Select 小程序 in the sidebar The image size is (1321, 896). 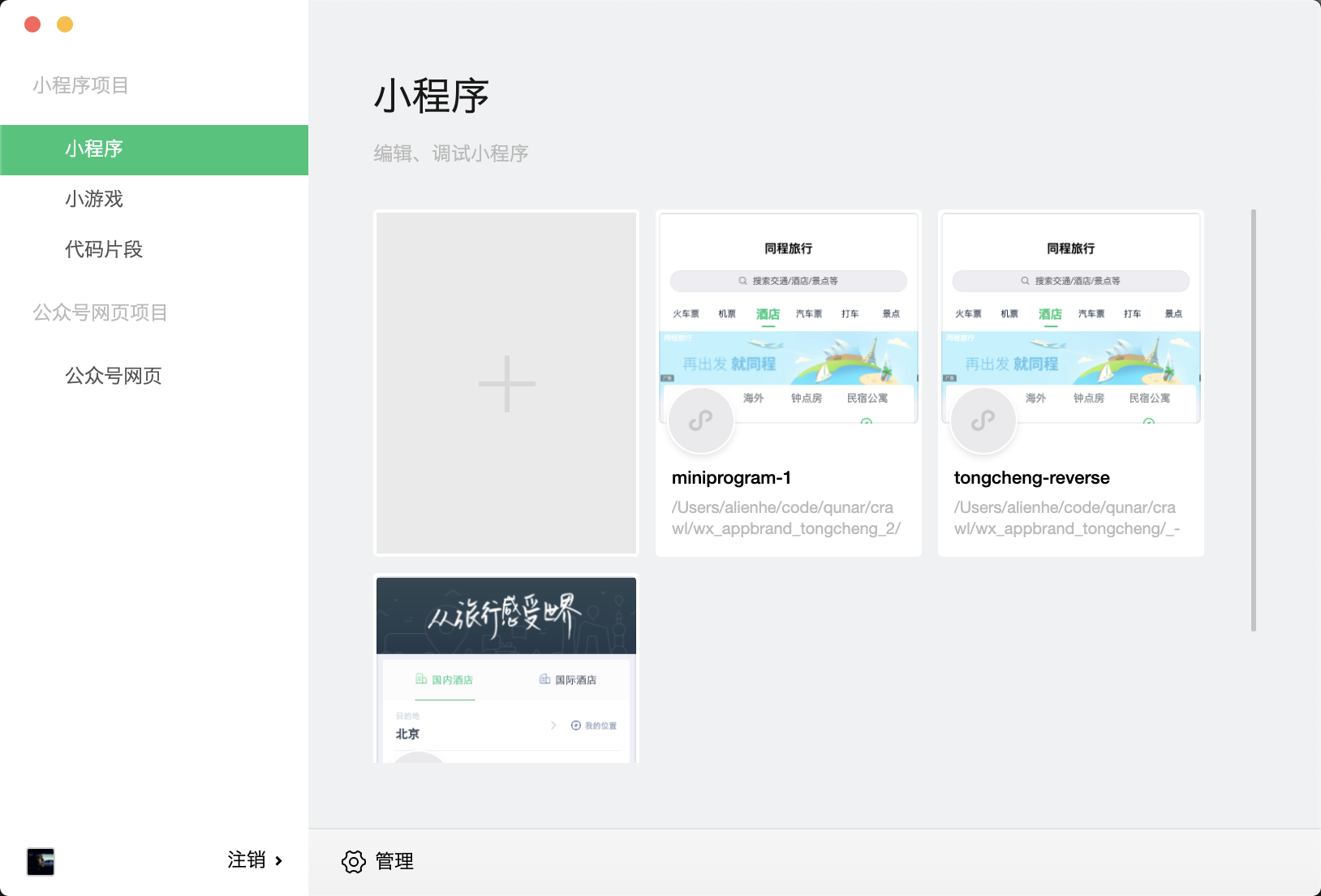coord(154,149)
